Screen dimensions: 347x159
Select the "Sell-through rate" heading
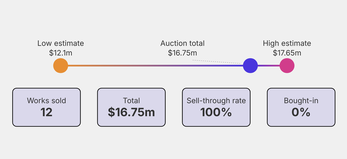(x=216, y=100)
